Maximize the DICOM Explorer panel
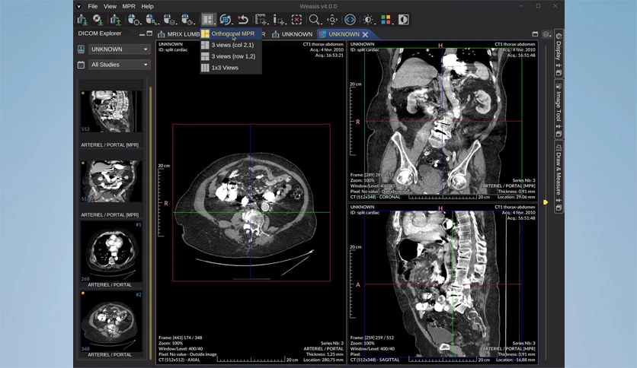The height and width of the screenshot is (368, 637). (x=149, y=33)
